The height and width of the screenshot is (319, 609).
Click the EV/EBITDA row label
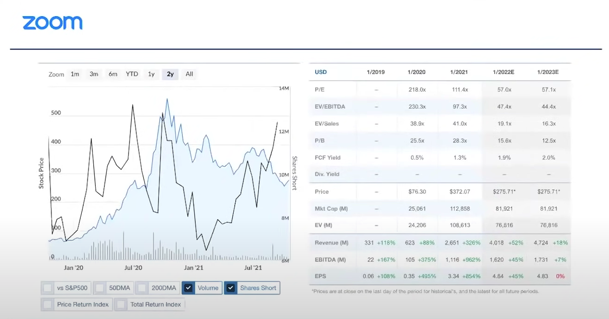tap(330, 107)
